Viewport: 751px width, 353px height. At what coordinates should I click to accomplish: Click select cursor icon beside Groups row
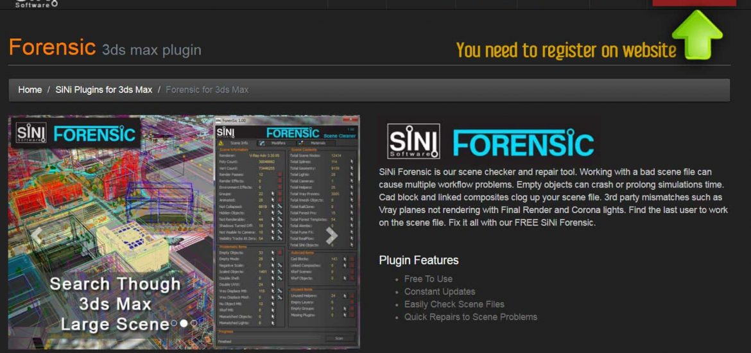pos(272,193)
